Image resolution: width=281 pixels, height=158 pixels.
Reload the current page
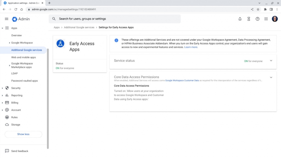[x=16, y=9]
